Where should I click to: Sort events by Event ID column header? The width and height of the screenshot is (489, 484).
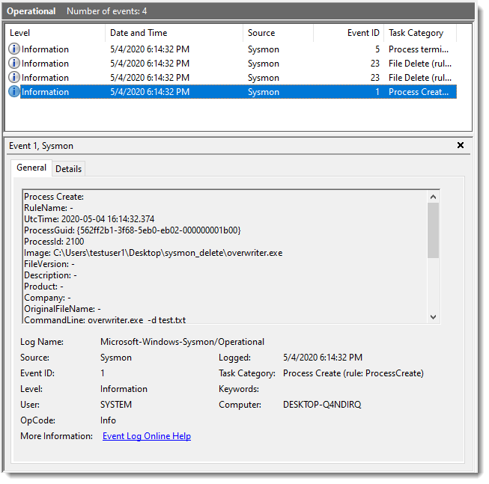[x=348, y=33]
